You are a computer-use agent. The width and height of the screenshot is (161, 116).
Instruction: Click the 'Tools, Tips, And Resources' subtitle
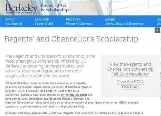pyautogui.click(x=124, y=23)
